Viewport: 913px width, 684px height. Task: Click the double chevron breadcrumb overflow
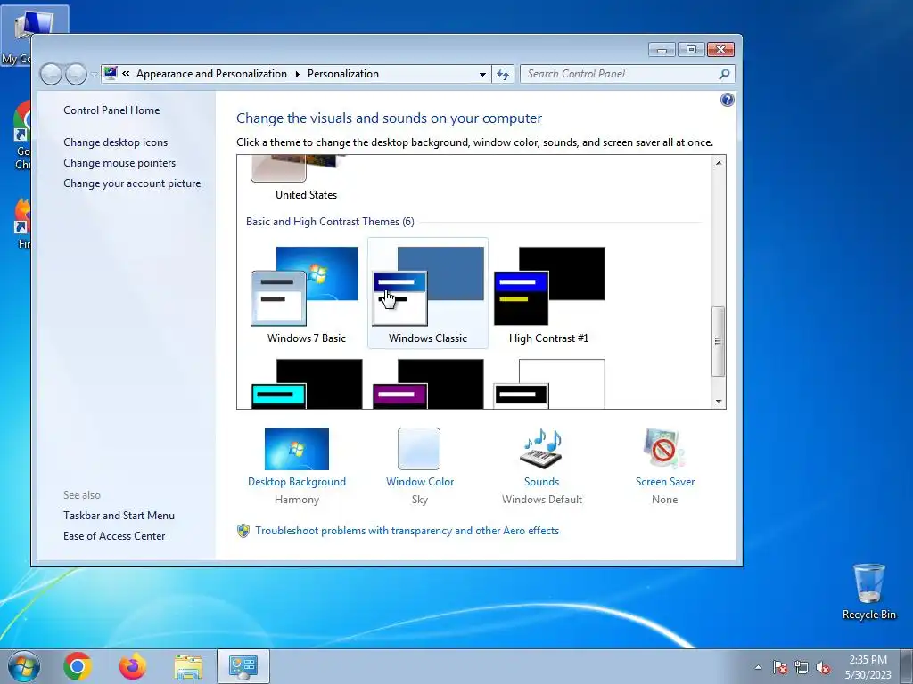coord(126,73)
